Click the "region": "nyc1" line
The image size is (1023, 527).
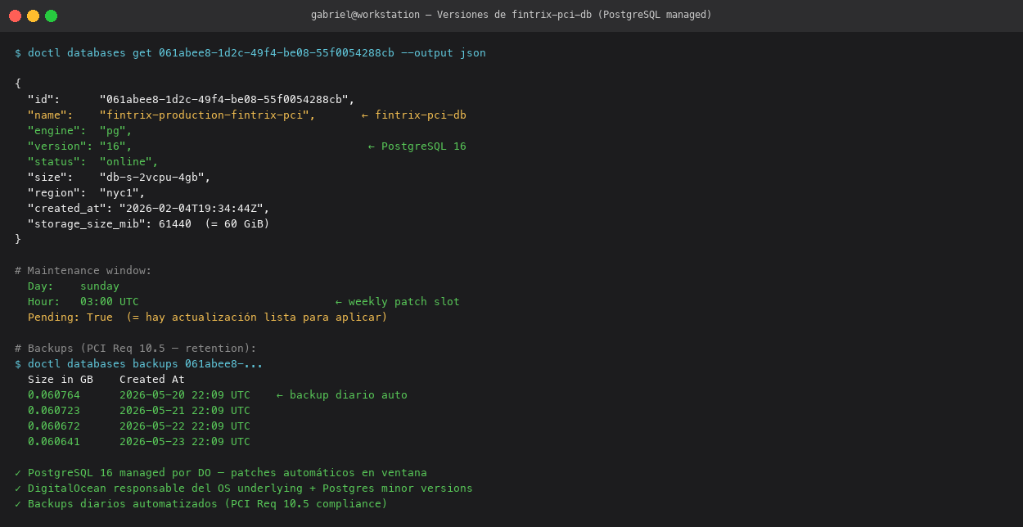click(87, 192)
